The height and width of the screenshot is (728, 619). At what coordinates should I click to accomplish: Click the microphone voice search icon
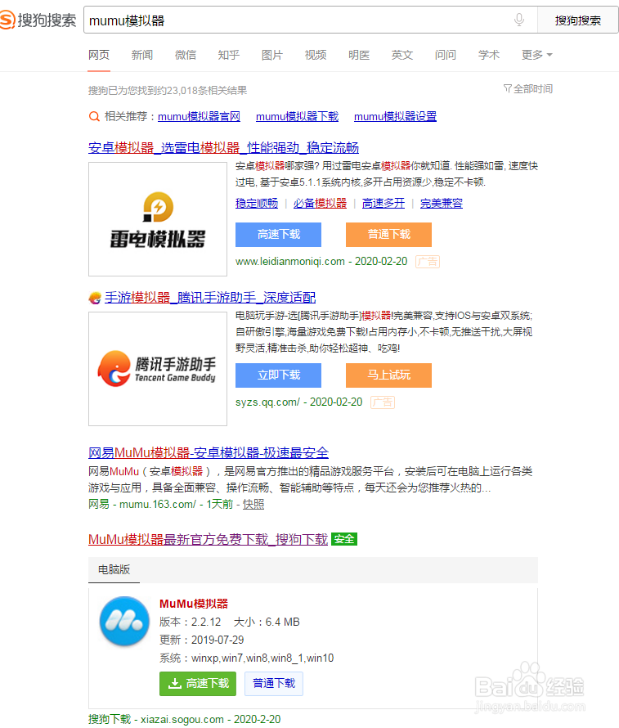tap(519, 20)
